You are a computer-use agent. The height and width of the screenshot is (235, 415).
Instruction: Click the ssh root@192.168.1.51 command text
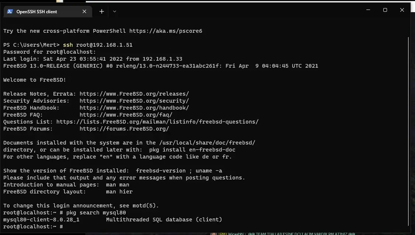tap(98, 45)
